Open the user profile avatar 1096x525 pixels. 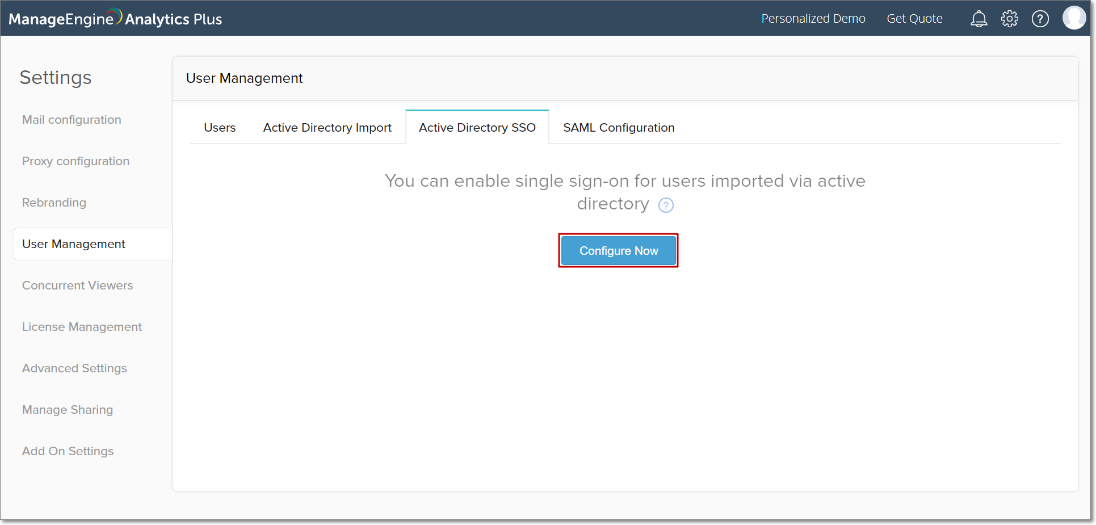tap(1073, 18)
